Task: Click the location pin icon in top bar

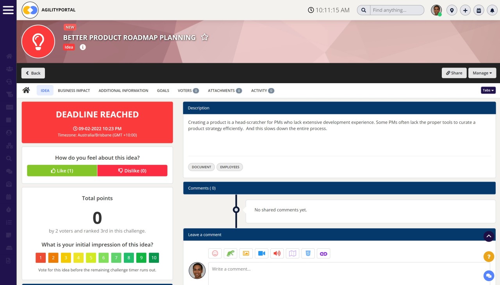Action: (452, 10)
